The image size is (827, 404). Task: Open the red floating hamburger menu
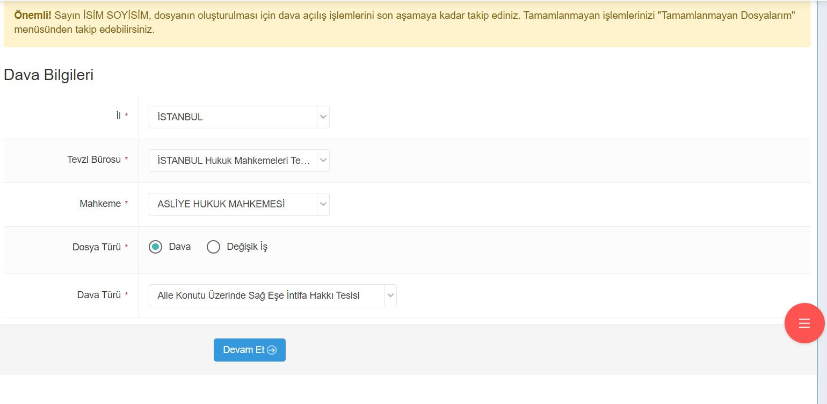coord(804,323)
